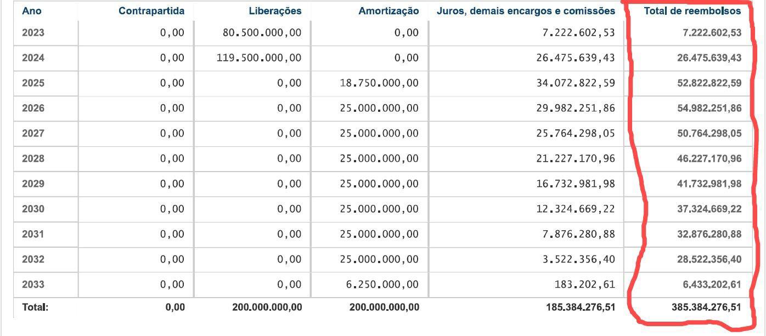
Task: Select the 6.250.000,00 amortização cell
Action: tap(382, 284)
